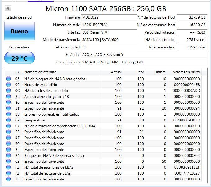Viewport: 211px width, 187px height.
Task: Click the status orb for attribute 09
Action: click(8, 84)
